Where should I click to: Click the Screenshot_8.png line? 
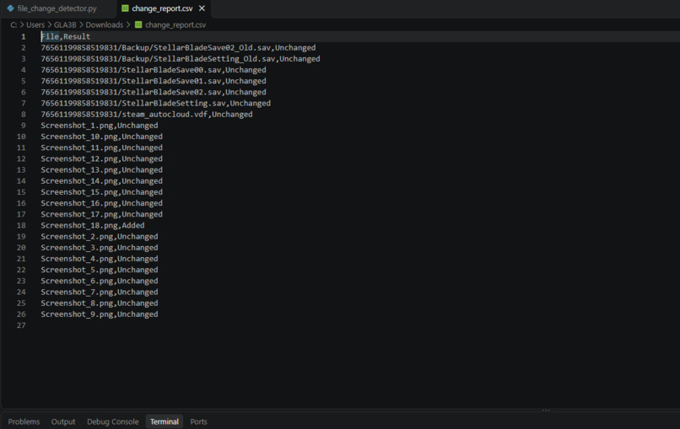pyautogui.click(x=100, y=303)
